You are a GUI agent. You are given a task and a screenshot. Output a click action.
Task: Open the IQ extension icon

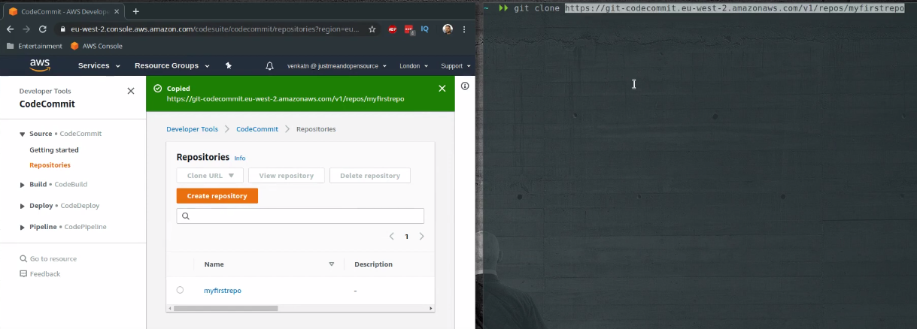(x=425, y=29)
